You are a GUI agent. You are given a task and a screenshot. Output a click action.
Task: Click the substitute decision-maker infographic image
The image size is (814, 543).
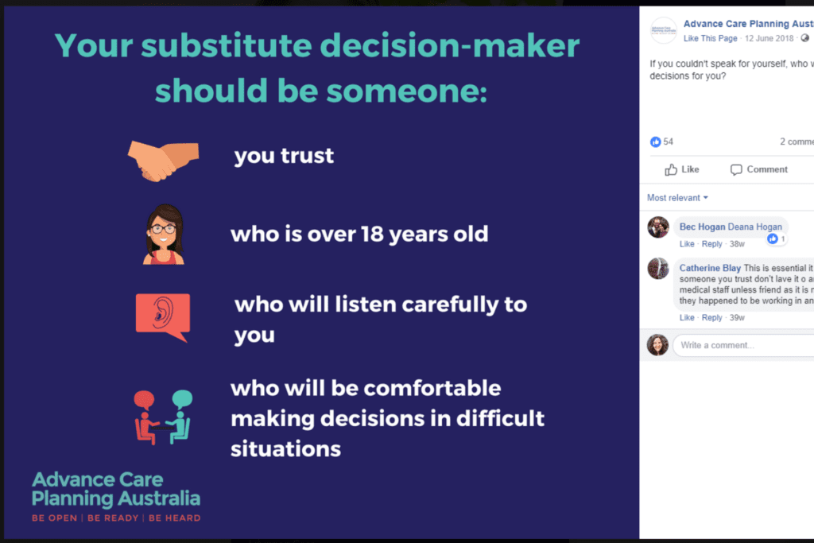[x=321, y=273]
